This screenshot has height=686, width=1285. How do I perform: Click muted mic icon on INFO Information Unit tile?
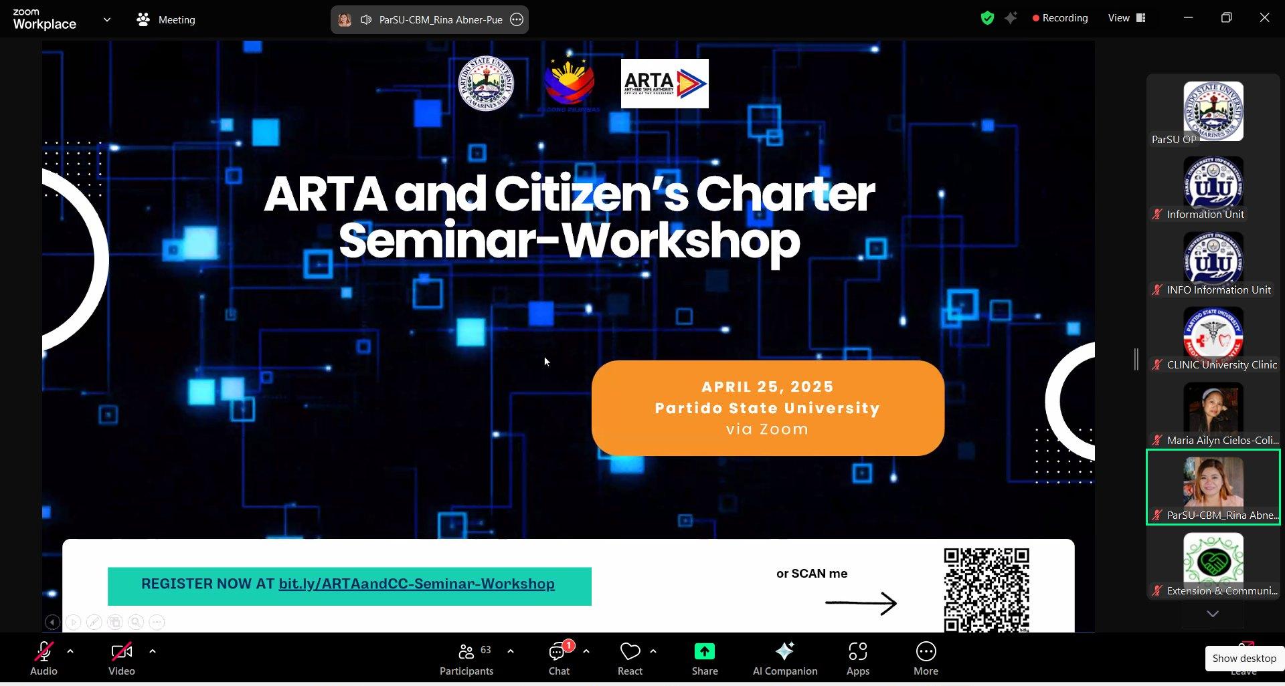pos(1156,290)
